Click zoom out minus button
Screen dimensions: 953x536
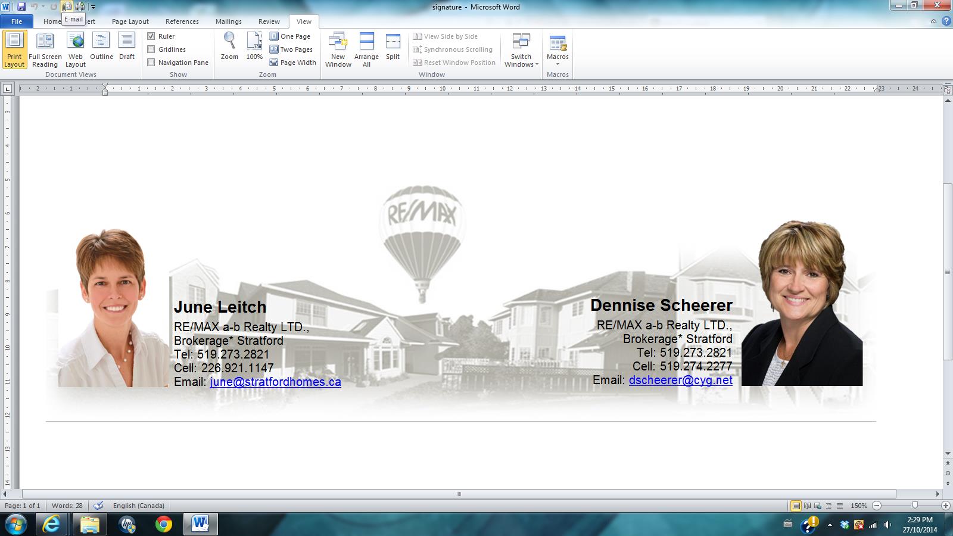(877, 506)
